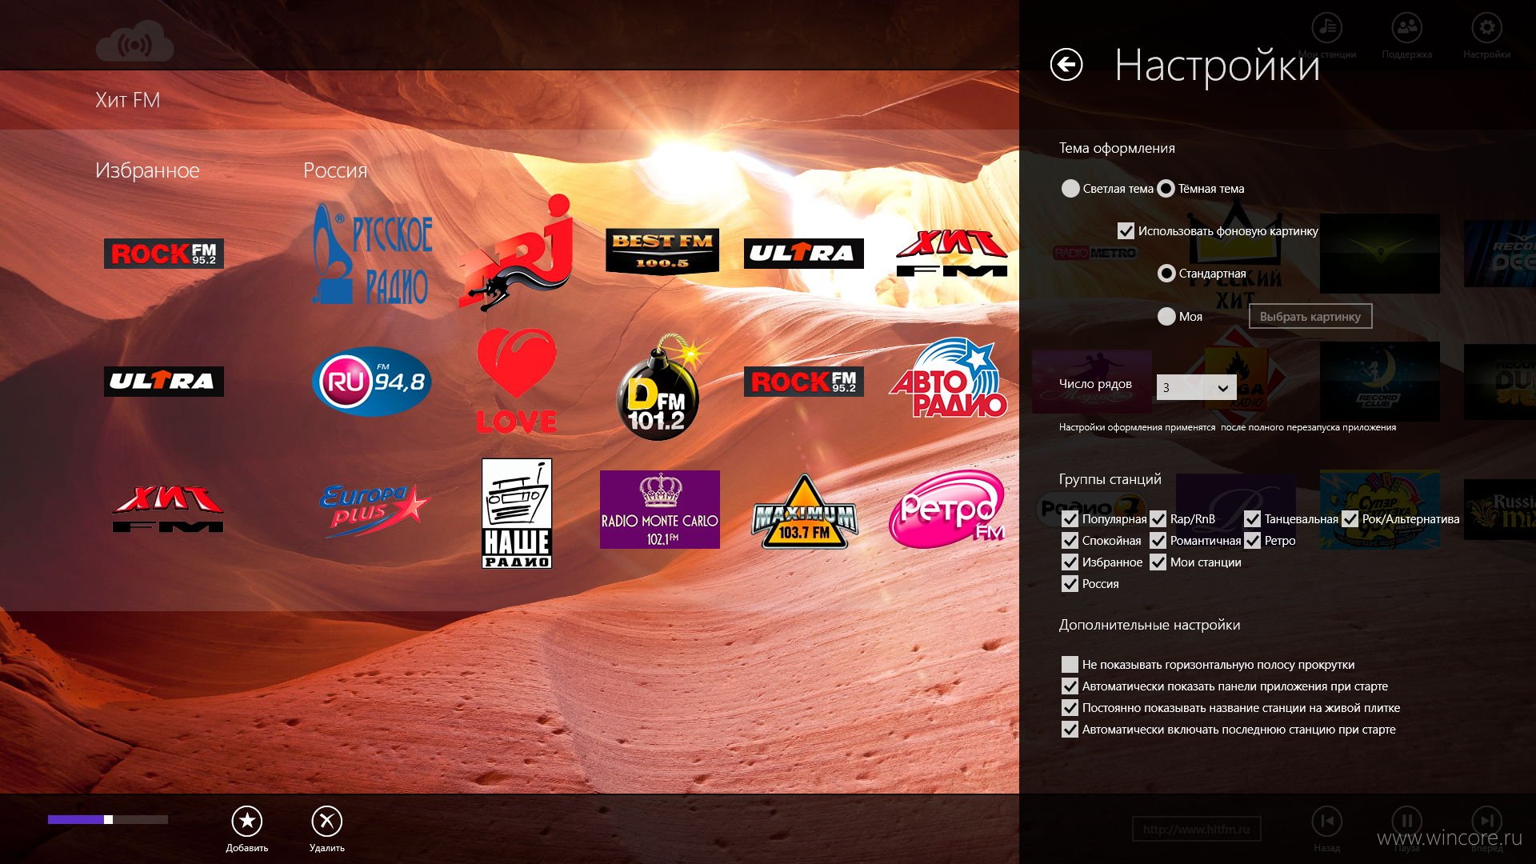The image size is (1536, 864).
Task: Adjust the volume slider in bottom bar
Action: coord(108,819)
